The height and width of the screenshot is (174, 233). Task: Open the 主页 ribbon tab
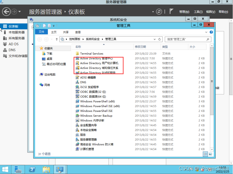click(54, 32)
